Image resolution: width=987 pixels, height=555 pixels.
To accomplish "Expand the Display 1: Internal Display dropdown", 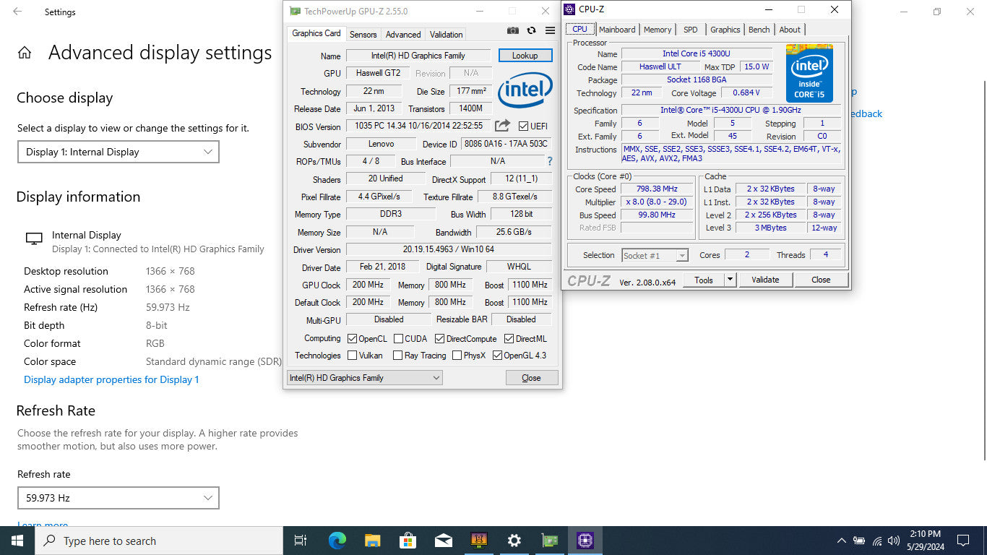I will (118, 152).
